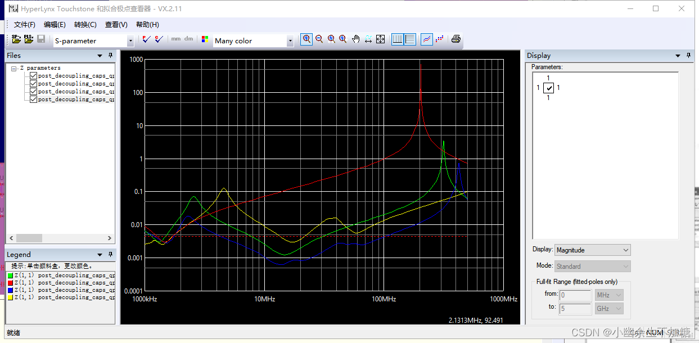Open the Display panel options arrow
Screen dimensions: 699x343
[678, 55]
